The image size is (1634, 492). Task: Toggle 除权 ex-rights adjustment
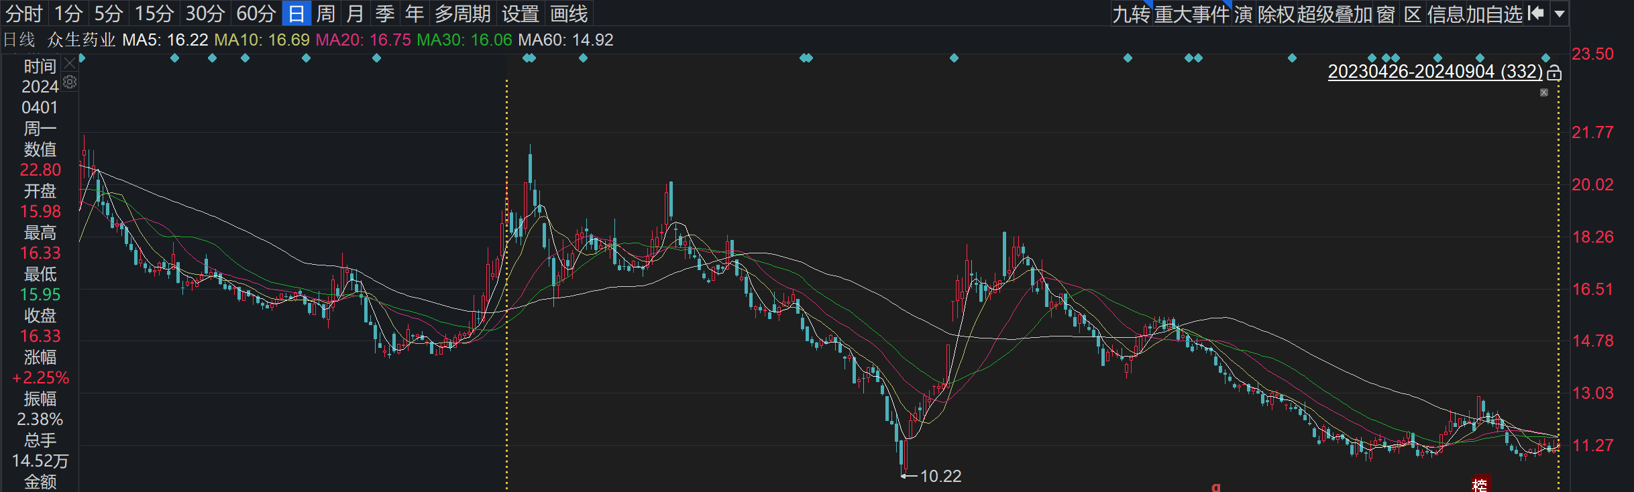tap(1276, 14)
